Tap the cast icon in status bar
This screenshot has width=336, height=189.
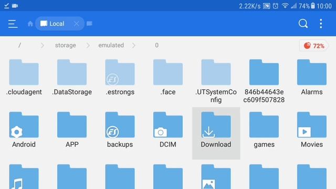(266, 6)
